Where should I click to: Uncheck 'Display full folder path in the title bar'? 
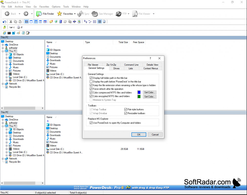click(91, 78)
